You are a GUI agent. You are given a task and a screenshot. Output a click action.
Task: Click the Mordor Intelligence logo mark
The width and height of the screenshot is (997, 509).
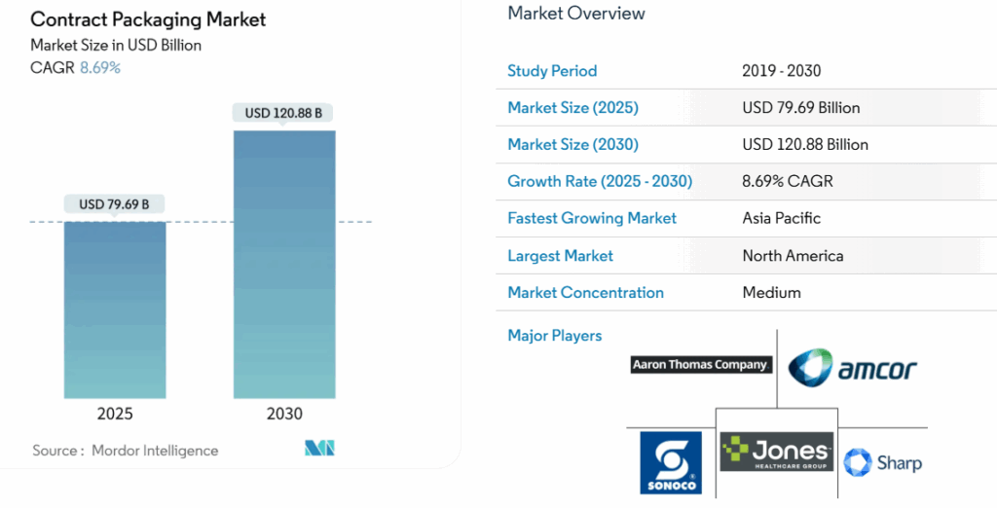(319, 449)
